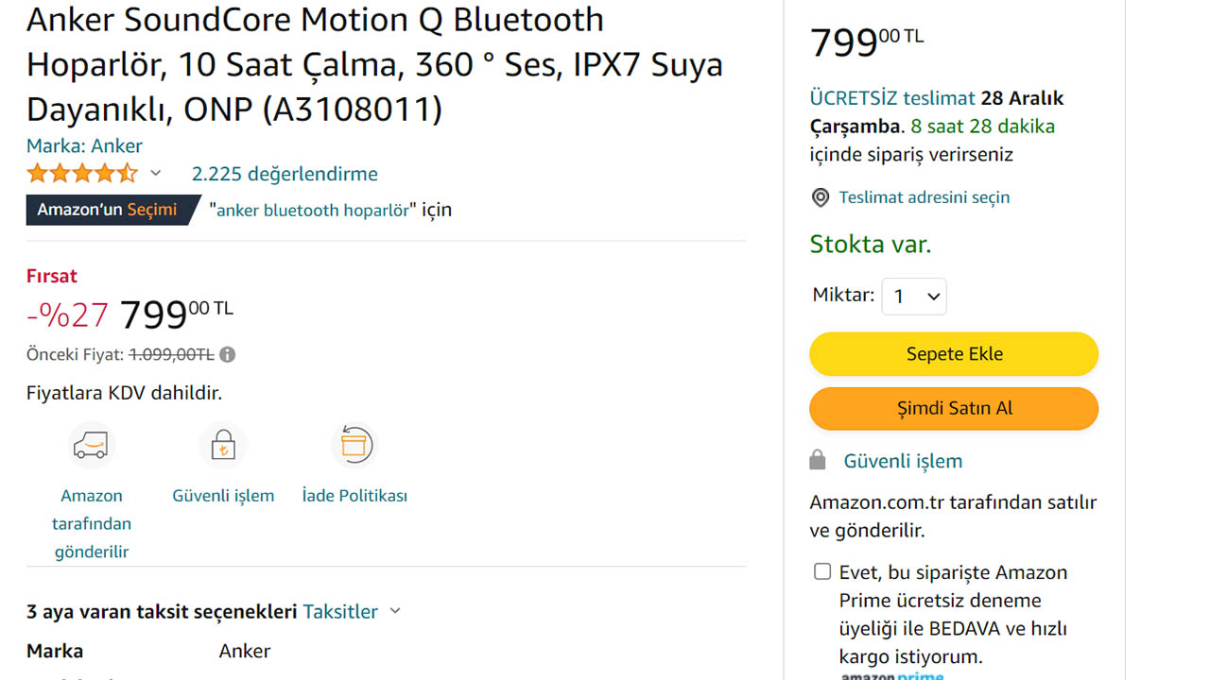Click the star rating icons
The width and height of the screenshot is (1210, 680).
tap(82, 174)
